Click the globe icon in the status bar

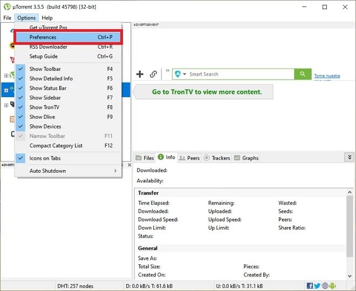[x=325, y=286]
